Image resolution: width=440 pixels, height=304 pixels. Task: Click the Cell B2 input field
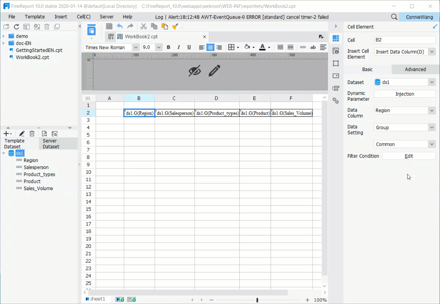coord(405,40)
